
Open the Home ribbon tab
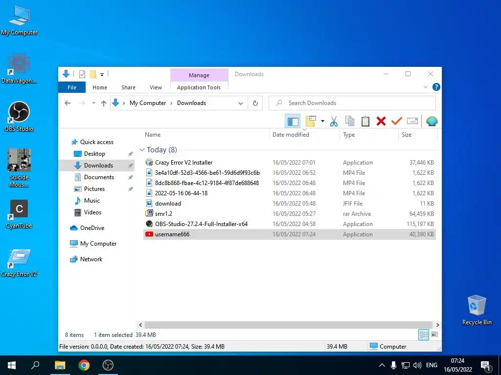click(x=100, y=87)
